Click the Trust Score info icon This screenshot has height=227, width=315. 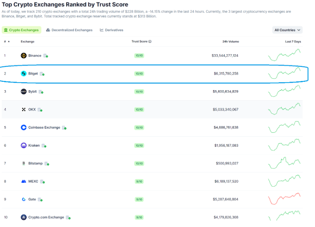click(150, 42)
